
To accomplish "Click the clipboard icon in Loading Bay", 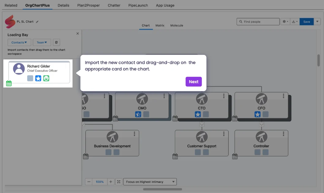I will pyautogui.click(x=56, y=42).
